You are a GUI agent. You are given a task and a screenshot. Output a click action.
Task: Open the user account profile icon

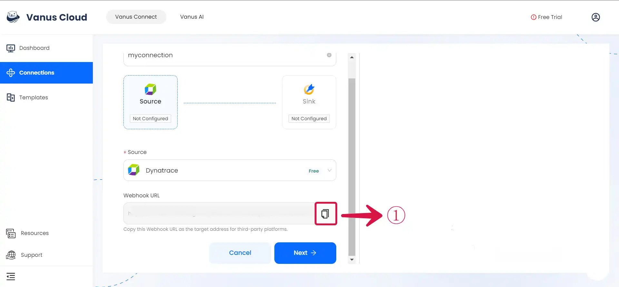(x=595, y=17)
